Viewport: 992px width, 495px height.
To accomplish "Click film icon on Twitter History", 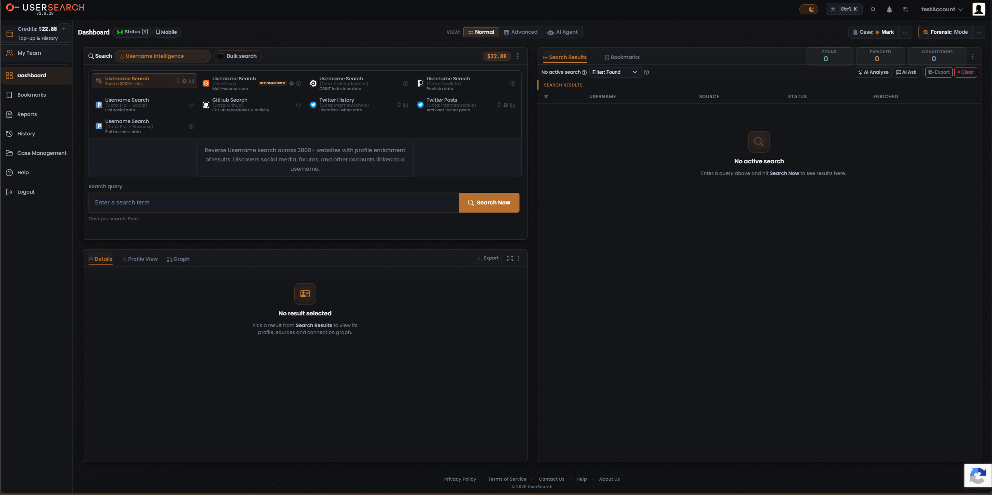I will tap(406, 105).
